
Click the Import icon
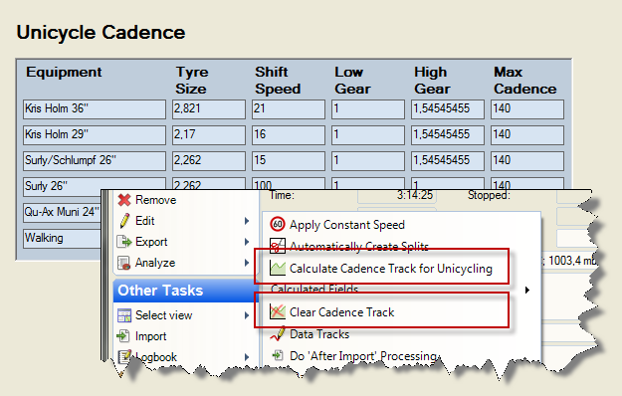point(123,336)
